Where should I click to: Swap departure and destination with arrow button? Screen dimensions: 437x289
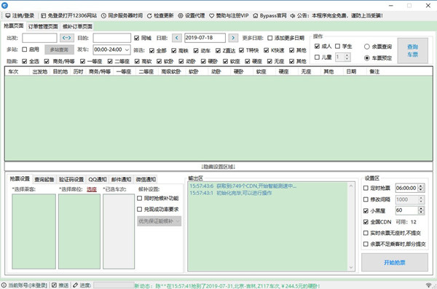pos(67,38)
